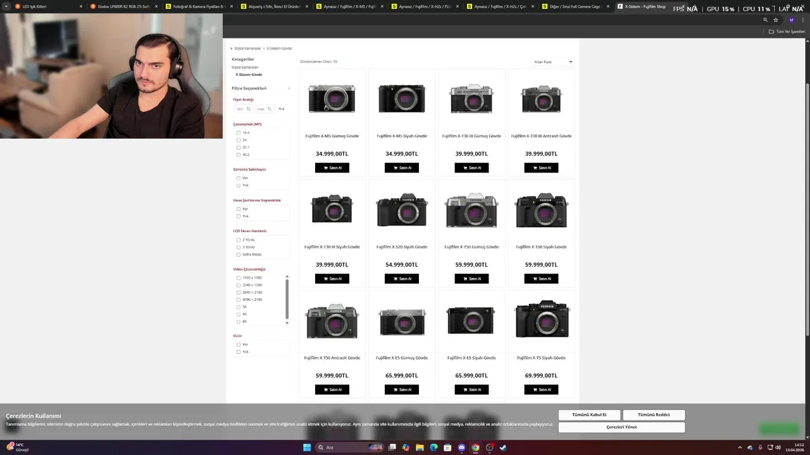Bookmark this page with the star icon
The height and width of the screenshot is (455, 810).
point(776,20)
